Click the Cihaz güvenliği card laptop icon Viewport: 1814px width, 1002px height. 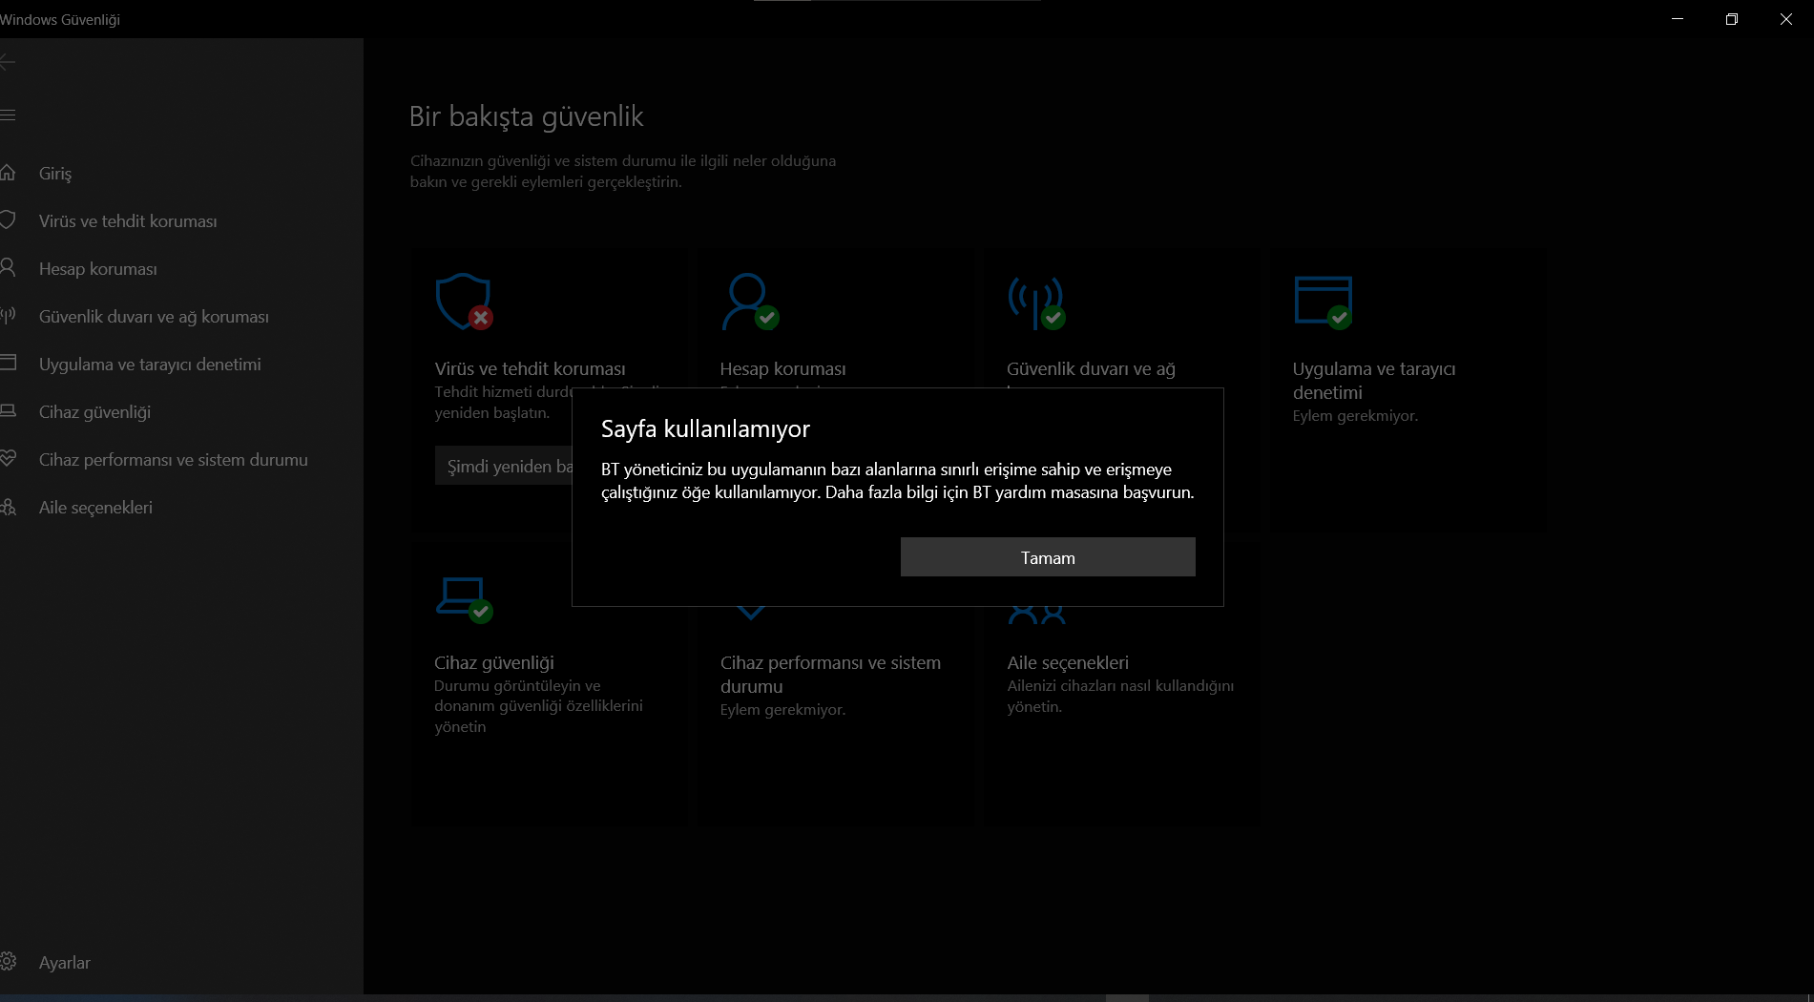pyautogui.click(x=465, y=600)
